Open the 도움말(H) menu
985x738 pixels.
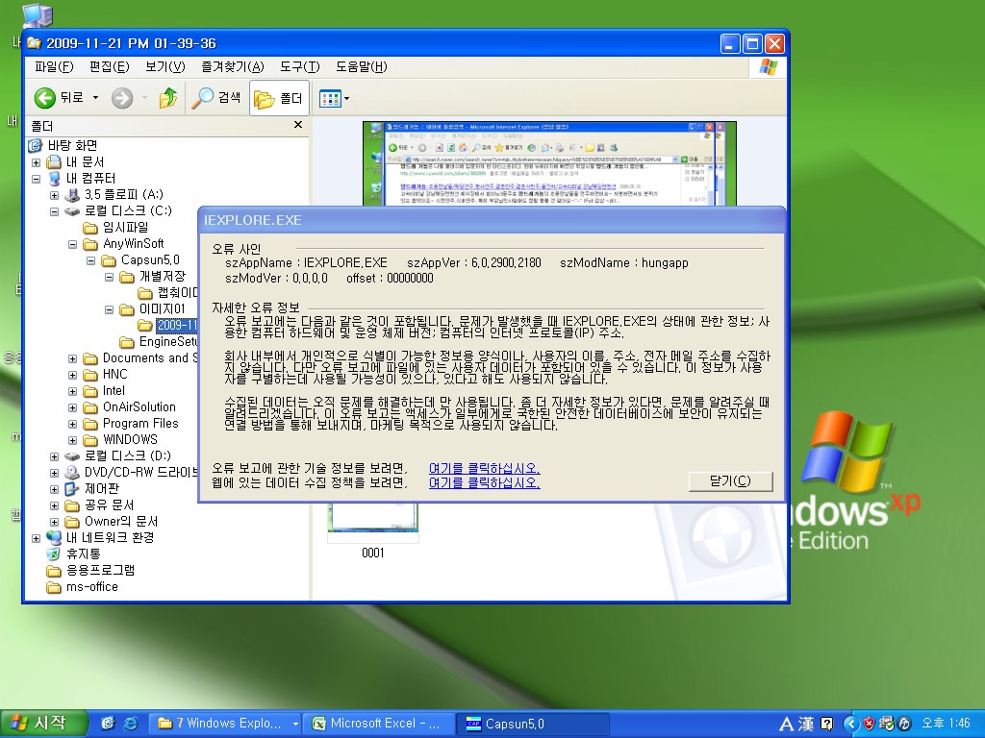point(362,66)
